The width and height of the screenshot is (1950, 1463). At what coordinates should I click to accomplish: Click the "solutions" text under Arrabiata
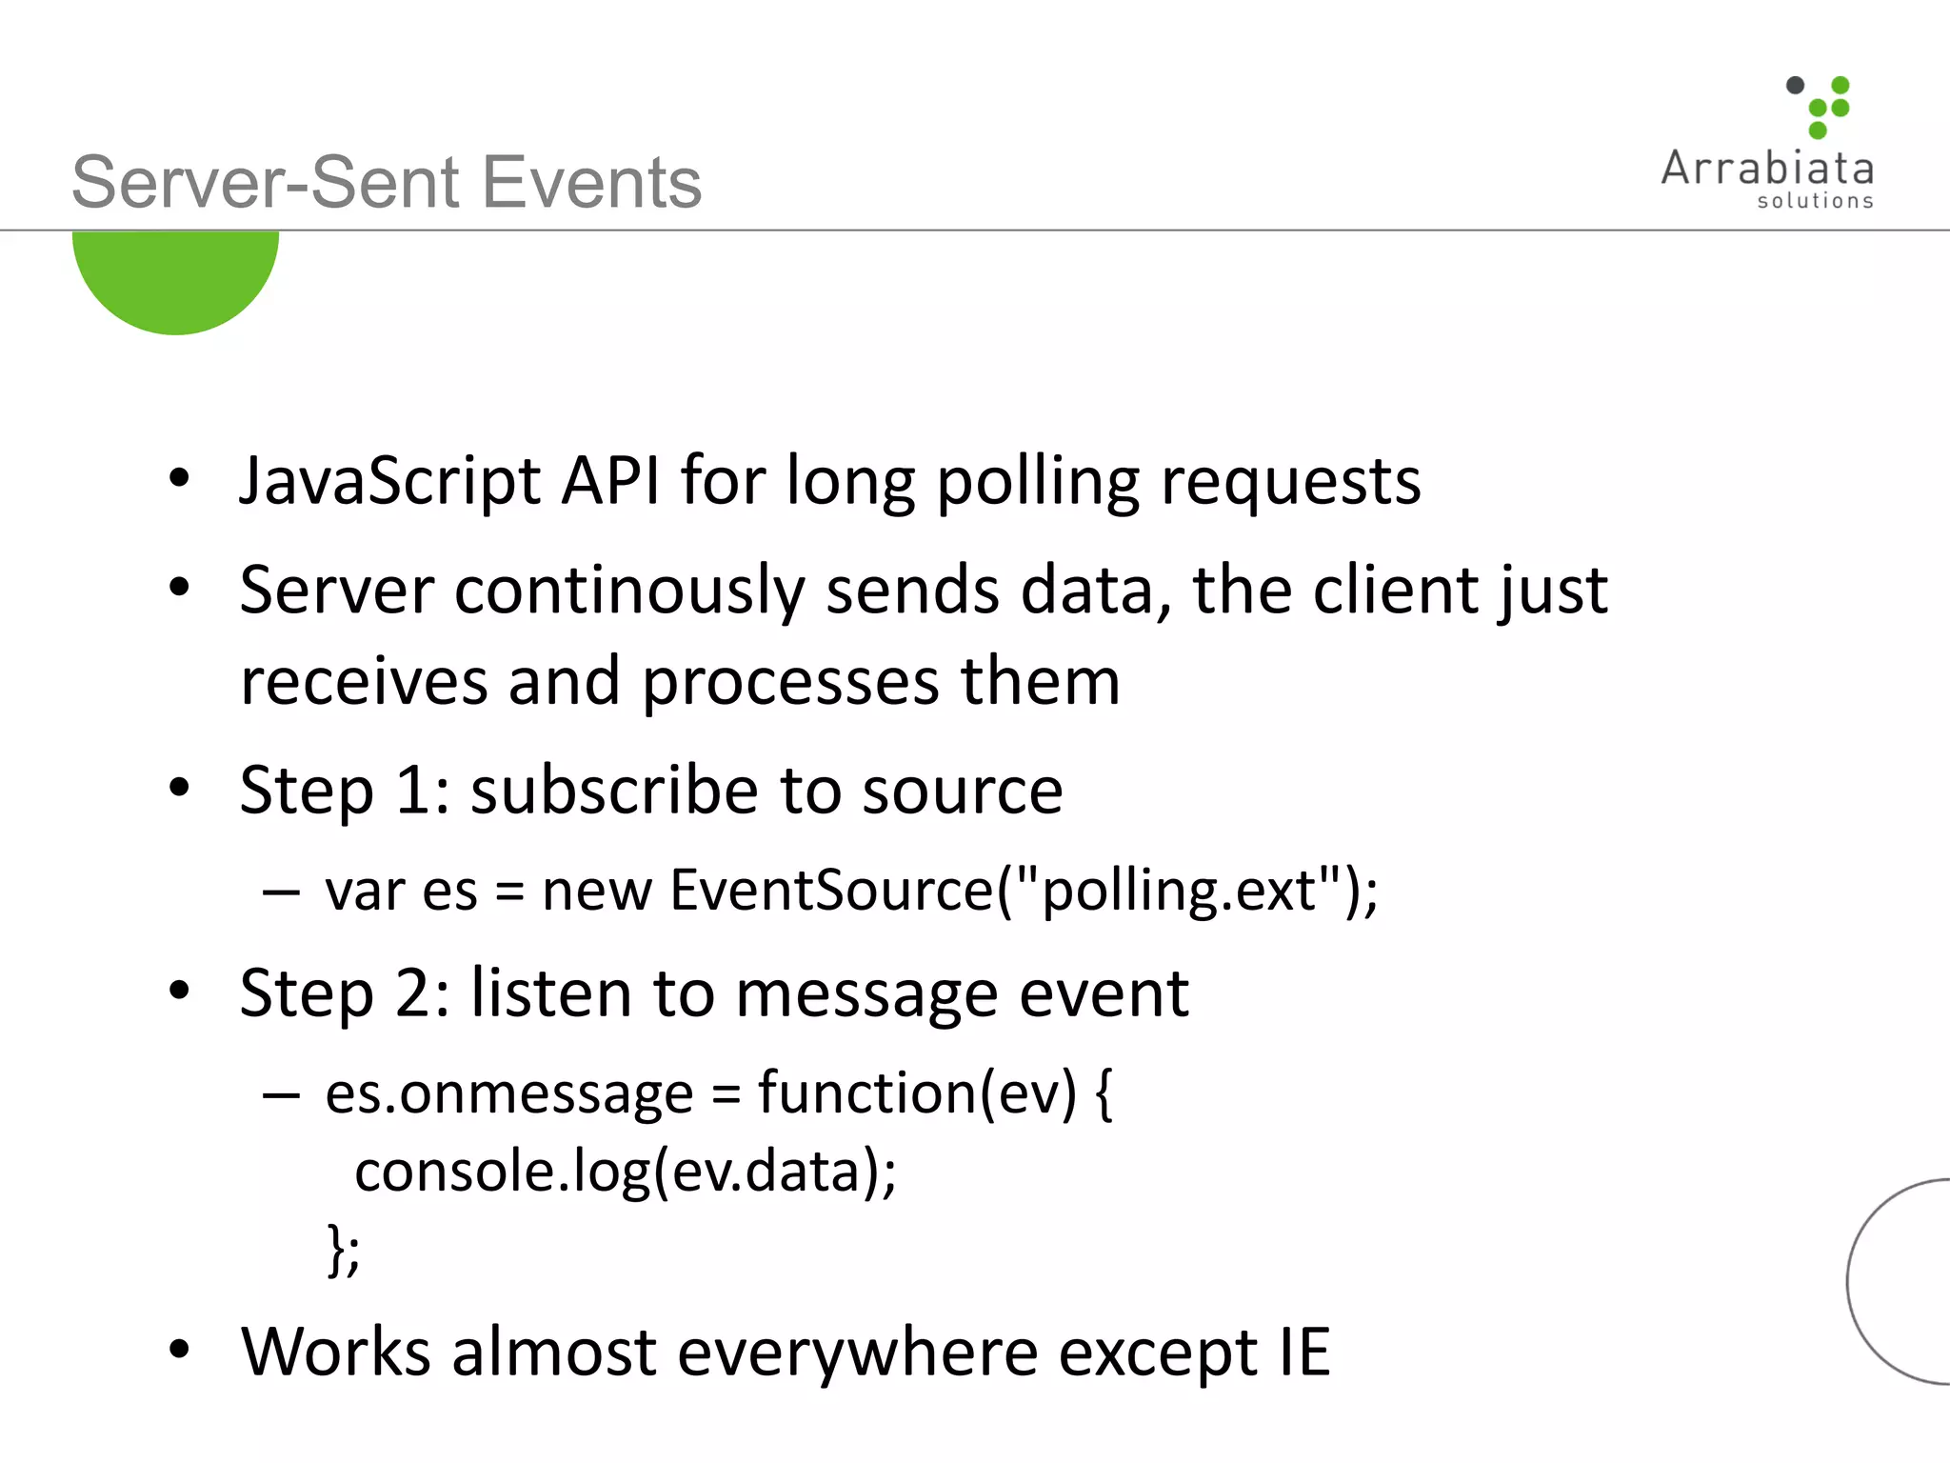[x=1815, y=201]
